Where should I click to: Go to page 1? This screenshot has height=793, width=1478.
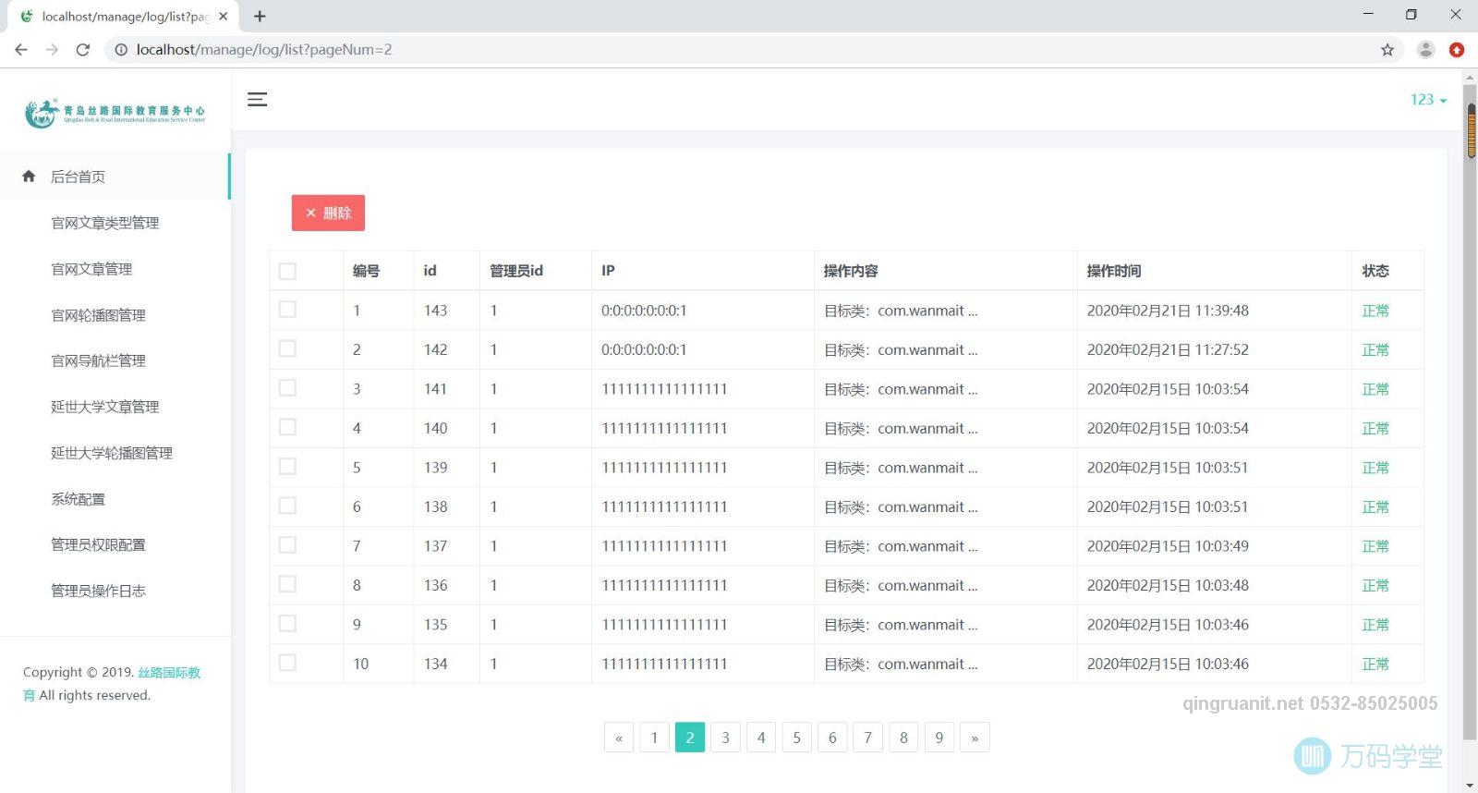tap(654, 738)
